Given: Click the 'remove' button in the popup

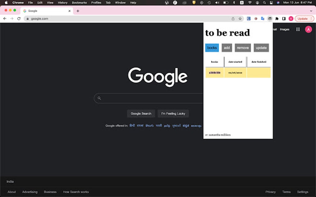Looking at the screenshot, I should (x=243, y=48).
